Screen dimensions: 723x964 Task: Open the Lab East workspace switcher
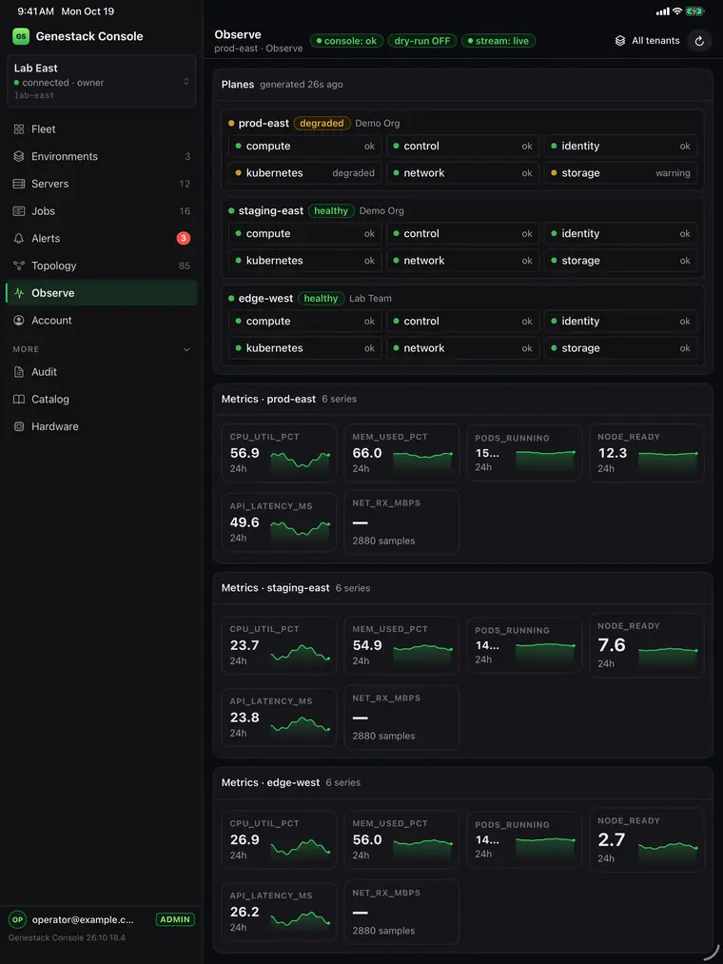(x=102, y=81)
